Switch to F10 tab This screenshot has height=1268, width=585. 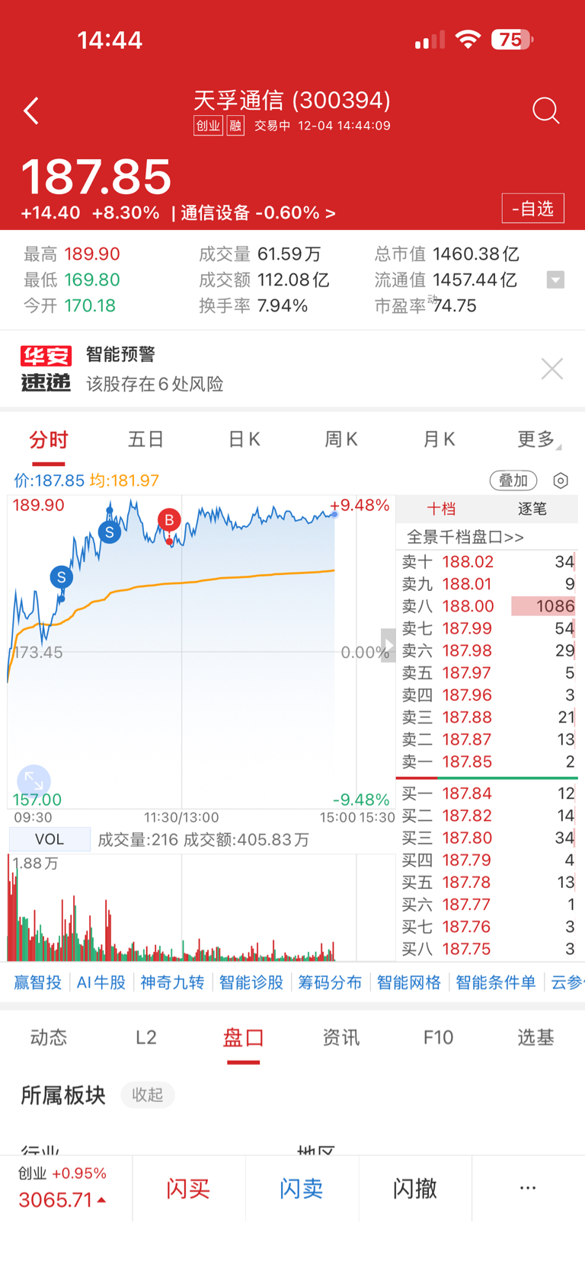tap(439, 1037)
